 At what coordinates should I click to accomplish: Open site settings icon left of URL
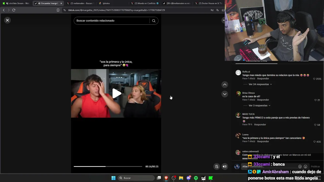pyautogui.click(x=65, y=10)
